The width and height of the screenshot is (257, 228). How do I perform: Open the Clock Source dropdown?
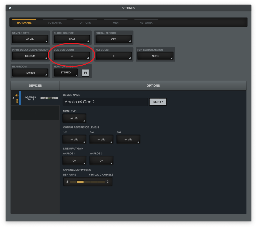[72, 39]
